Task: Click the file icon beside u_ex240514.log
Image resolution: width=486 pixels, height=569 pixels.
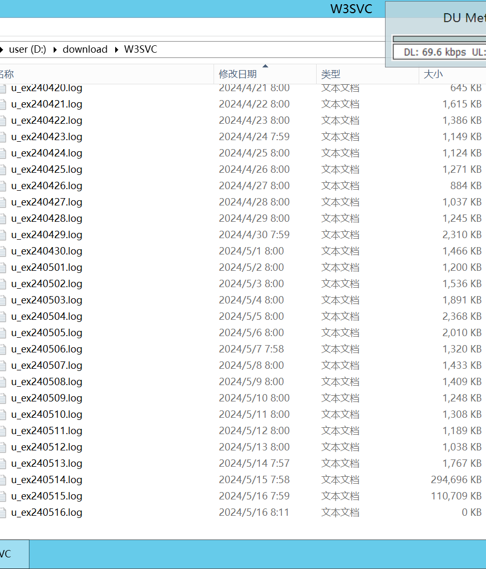Action: pos(3,480)
